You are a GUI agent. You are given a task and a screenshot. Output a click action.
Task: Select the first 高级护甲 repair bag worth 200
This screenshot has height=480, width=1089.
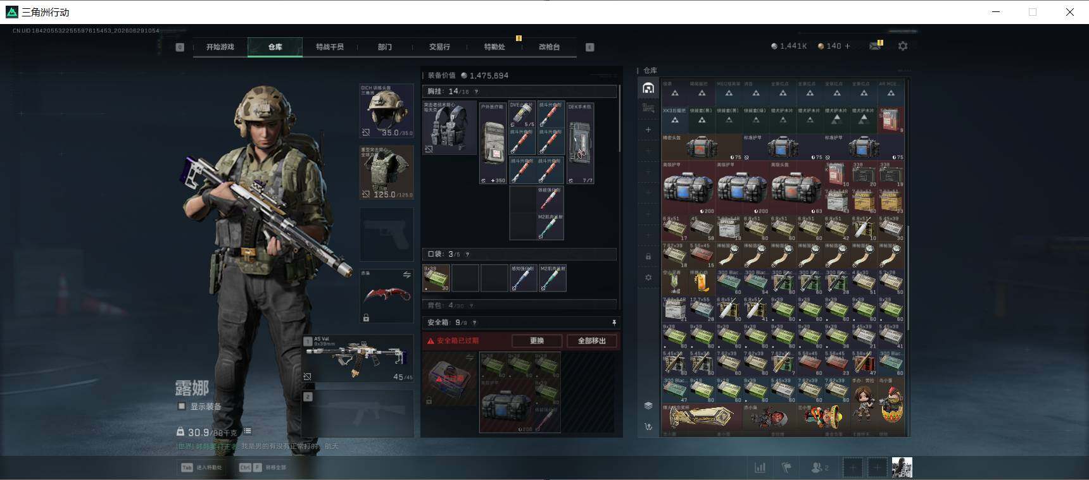[x=688, y=188]
